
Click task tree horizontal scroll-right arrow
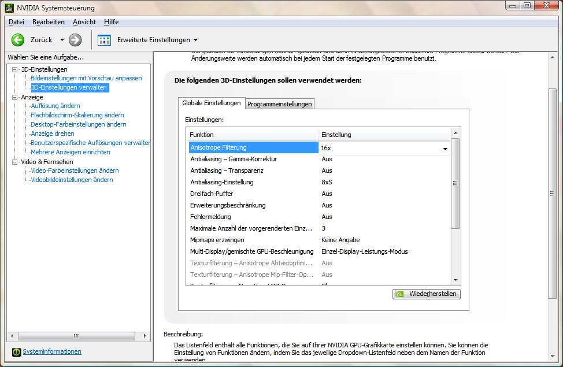[x=145, y=336]
